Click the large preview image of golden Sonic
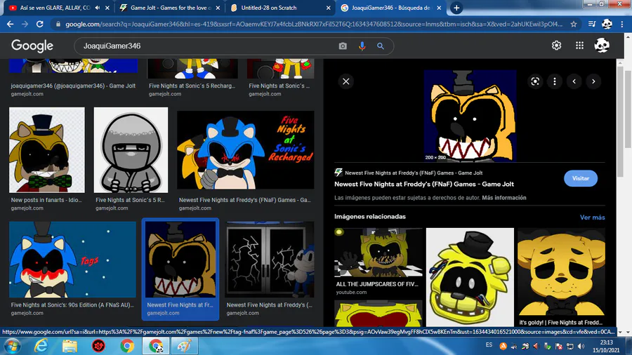 click(x=470, y=116)
